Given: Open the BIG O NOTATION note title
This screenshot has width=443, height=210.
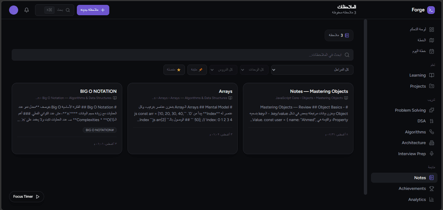Looking at the screenshot, I should (98, 92).
